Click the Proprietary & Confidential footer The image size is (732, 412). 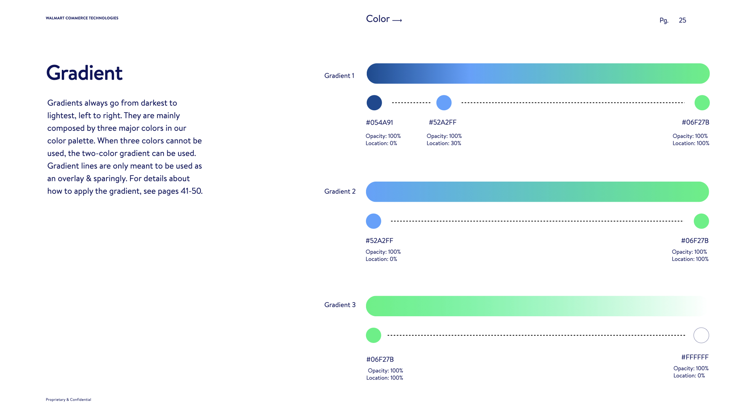click(x=68, y=400)
